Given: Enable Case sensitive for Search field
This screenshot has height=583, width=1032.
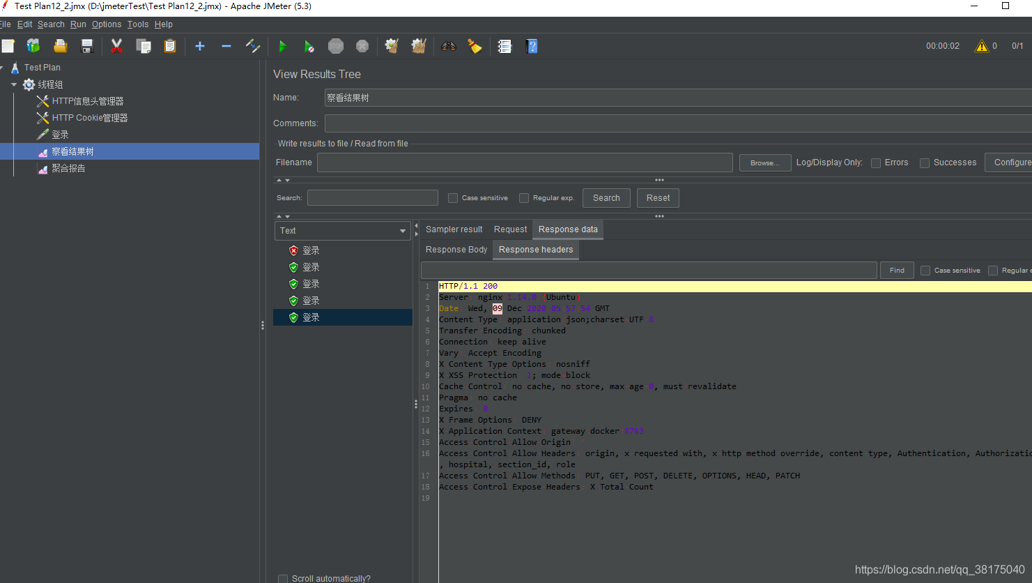Looking at the screenshot, I should click(x=453, y=198).
